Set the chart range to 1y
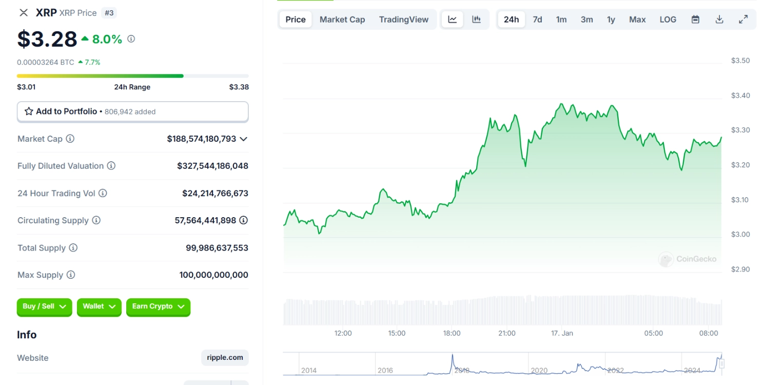 coord(611,20)
